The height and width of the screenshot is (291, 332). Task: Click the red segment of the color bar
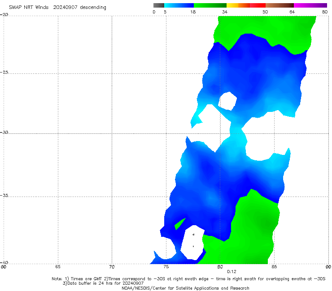click(x=258, y=5)
